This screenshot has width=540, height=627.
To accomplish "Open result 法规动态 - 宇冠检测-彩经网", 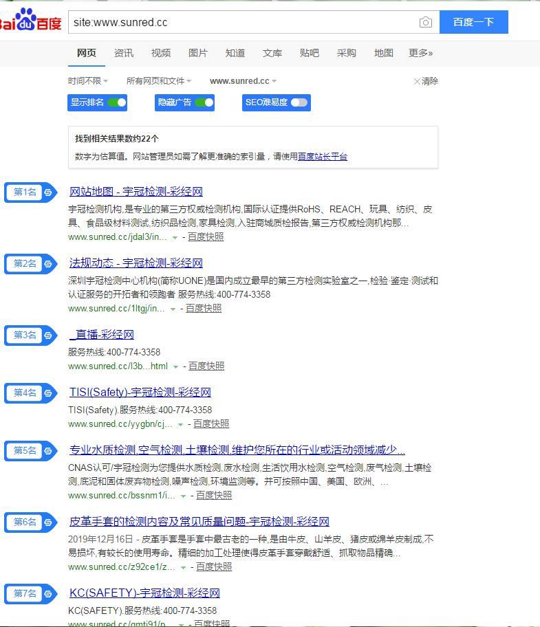I will [x=136, y=263].
